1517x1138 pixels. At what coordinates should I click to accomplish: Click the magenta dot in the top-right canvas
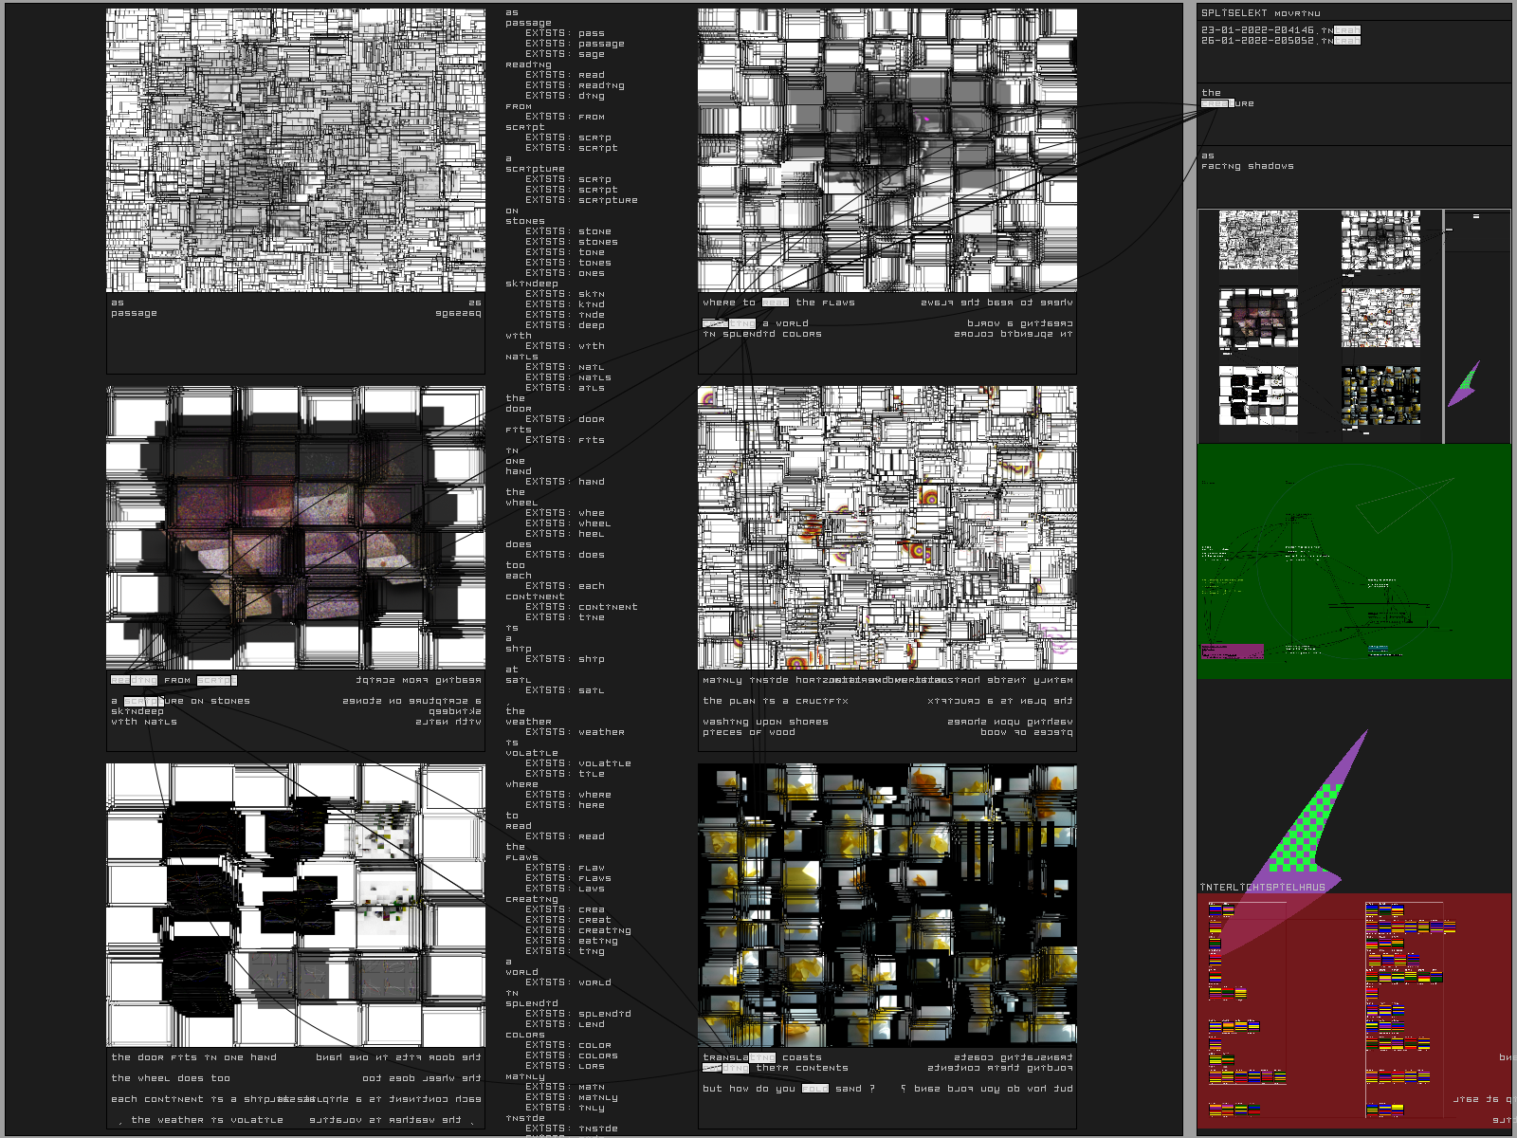926,119
